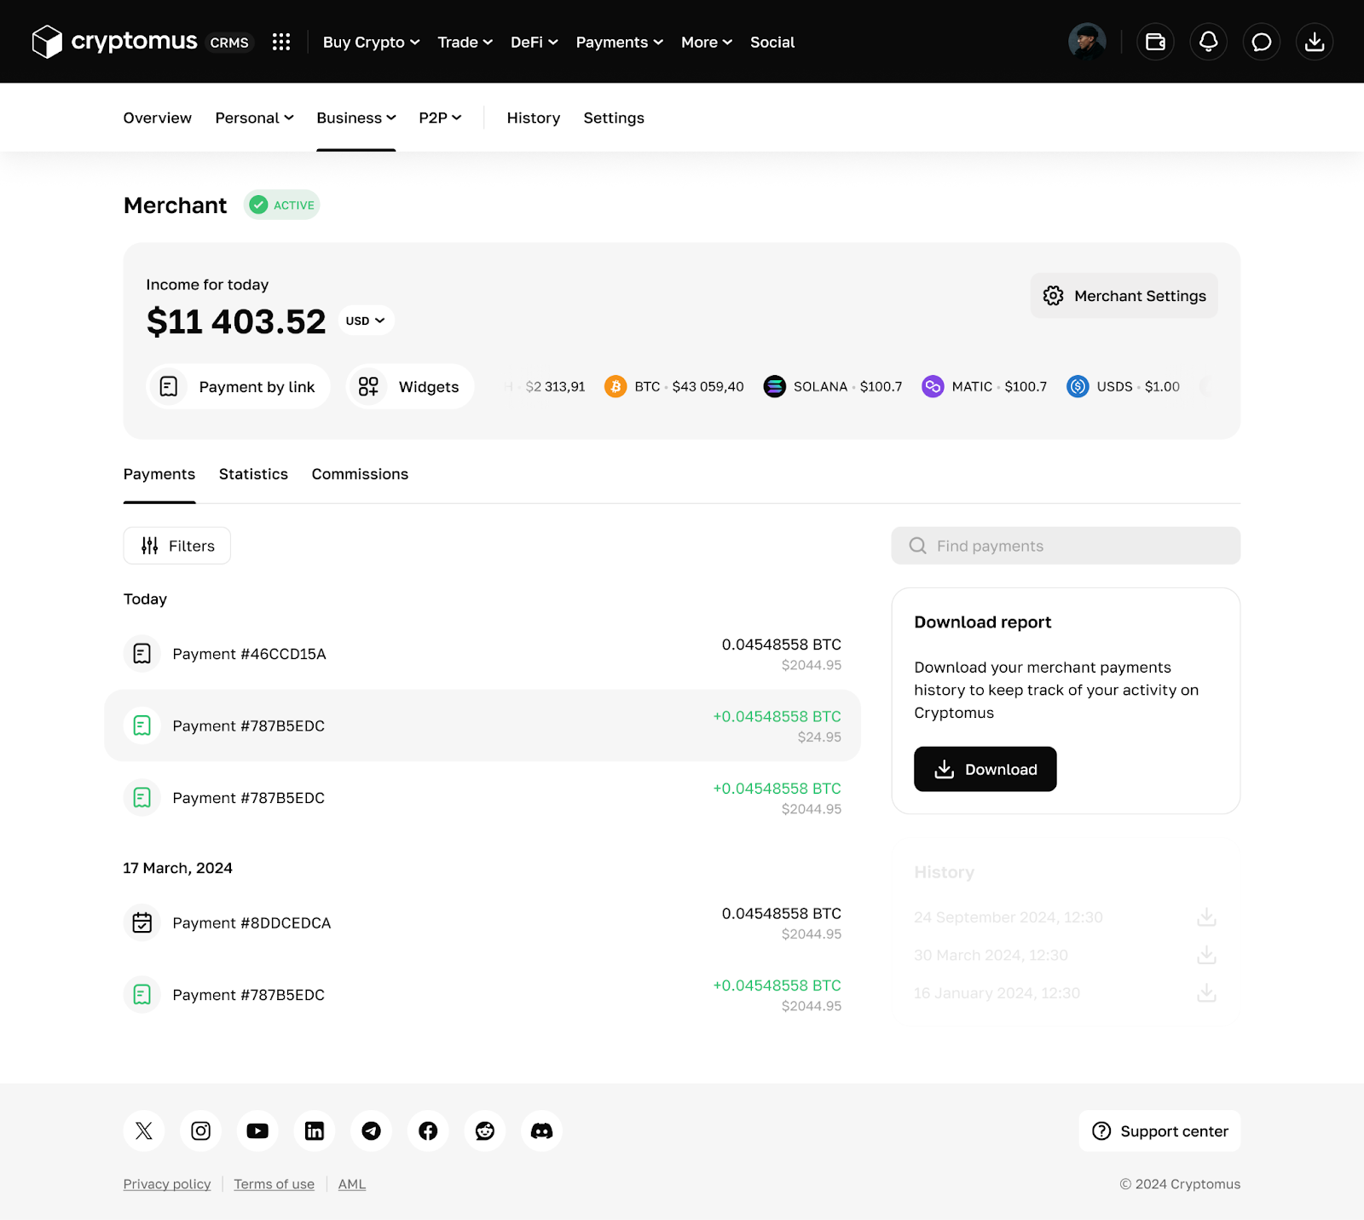This screenshot has width=1364, height=1220.
Task: Open the apps grid menu
Action: tap(281, 42)
